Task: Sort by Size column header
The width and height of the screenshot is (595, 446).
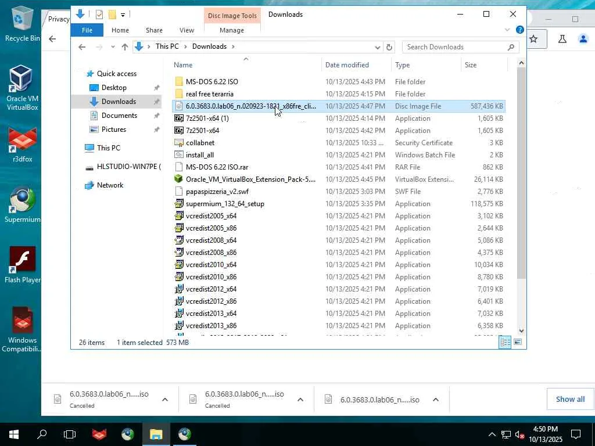Action: (484, 65)
